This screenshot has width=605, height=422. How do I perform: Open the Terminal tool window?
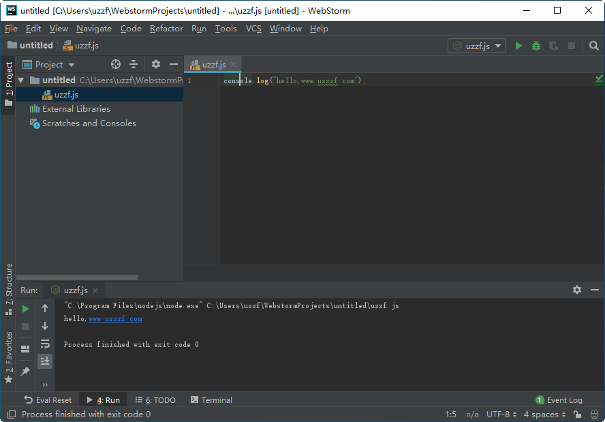coord(211,400)
